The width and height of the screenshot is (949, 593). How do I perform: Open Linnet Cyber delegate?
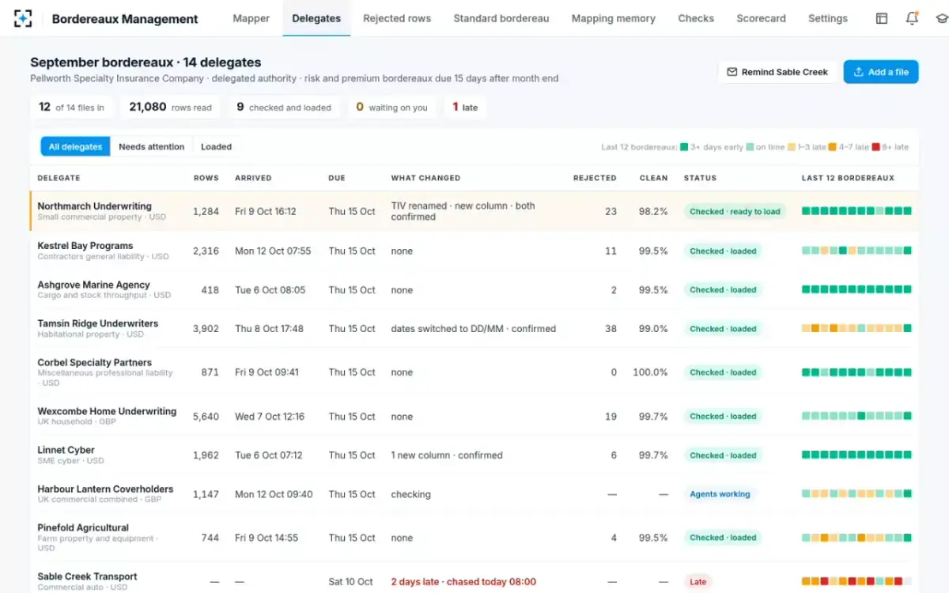click(66, 450)
